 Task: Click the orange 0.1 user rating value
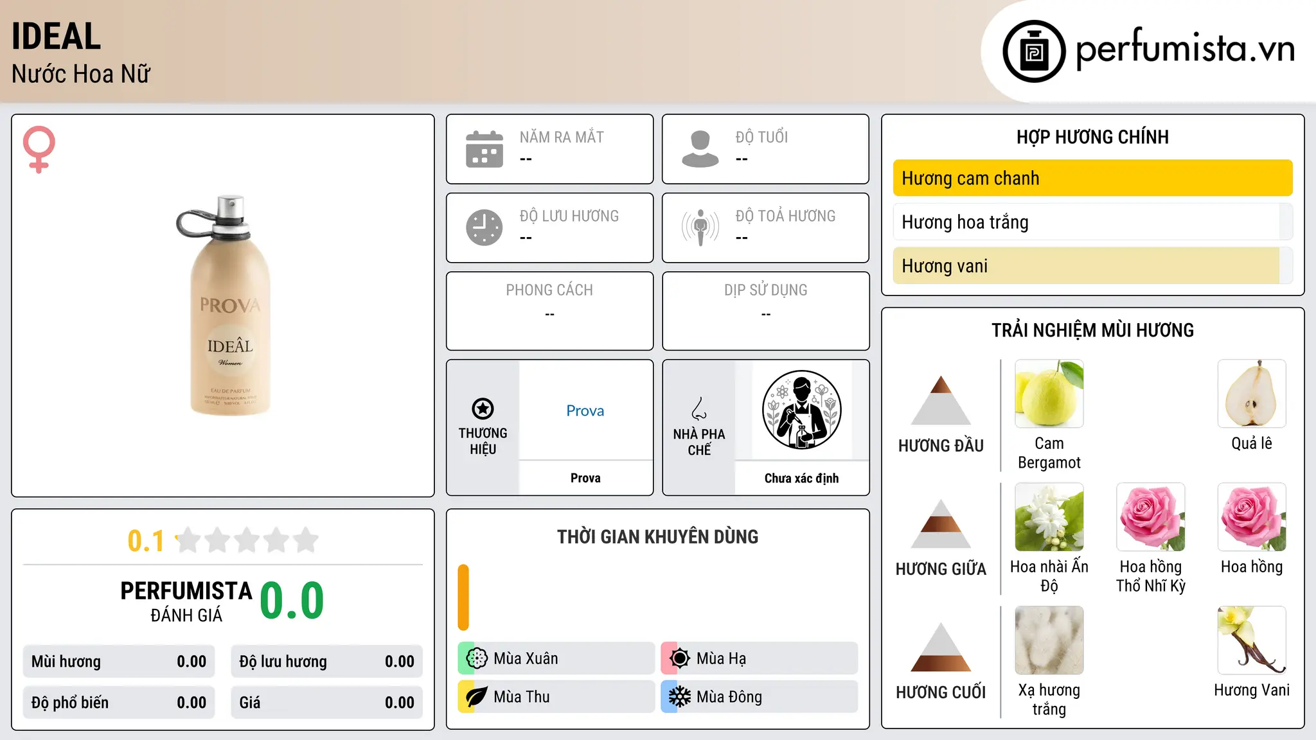point(146,541)
